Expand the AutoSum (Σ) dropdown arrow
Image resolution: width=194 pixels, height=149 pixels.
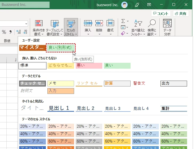pyautogui.click(x=128, y=21)
